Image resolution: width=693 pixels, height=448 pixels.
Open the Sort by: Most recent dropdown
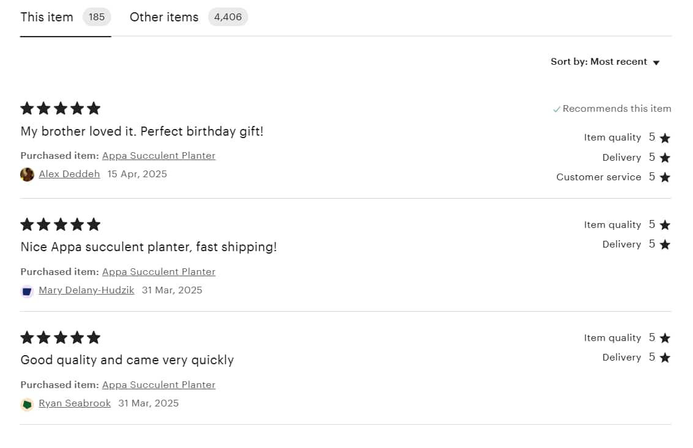click(605, 62)
